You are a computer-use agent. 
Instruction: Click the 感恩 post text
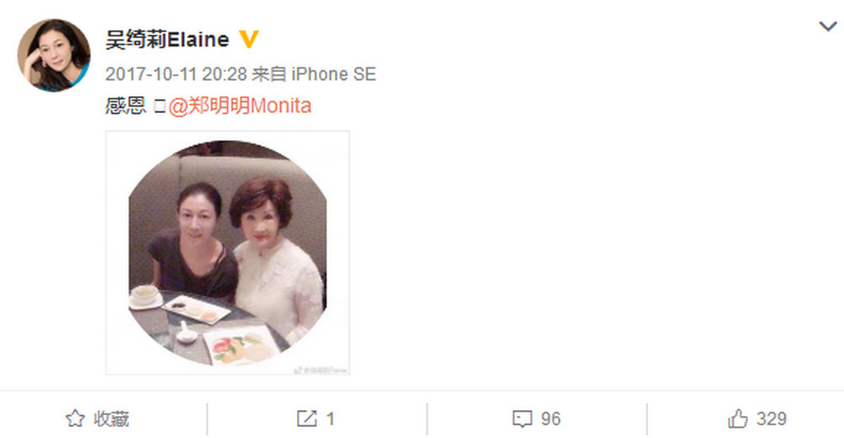(x=126, y=105)
